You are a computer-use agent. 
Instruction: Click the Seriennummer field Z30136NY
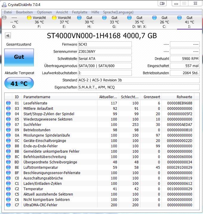point(105,51)
